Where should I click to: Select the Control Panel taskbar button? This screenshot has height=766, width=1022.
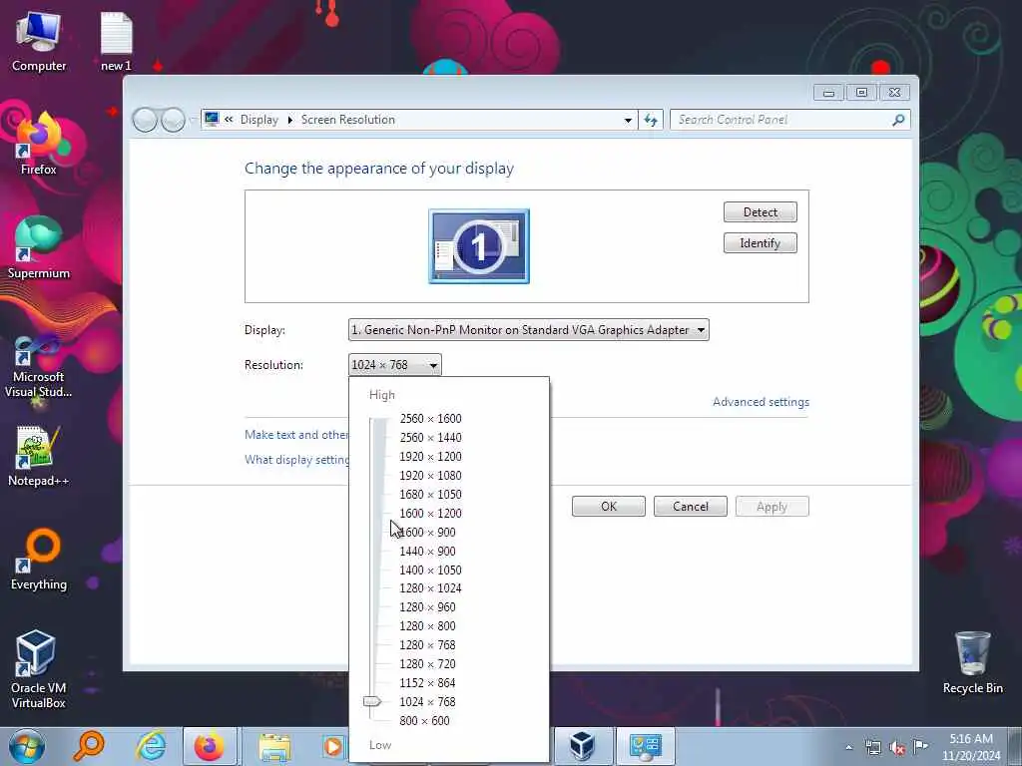(x=646, y=746)
